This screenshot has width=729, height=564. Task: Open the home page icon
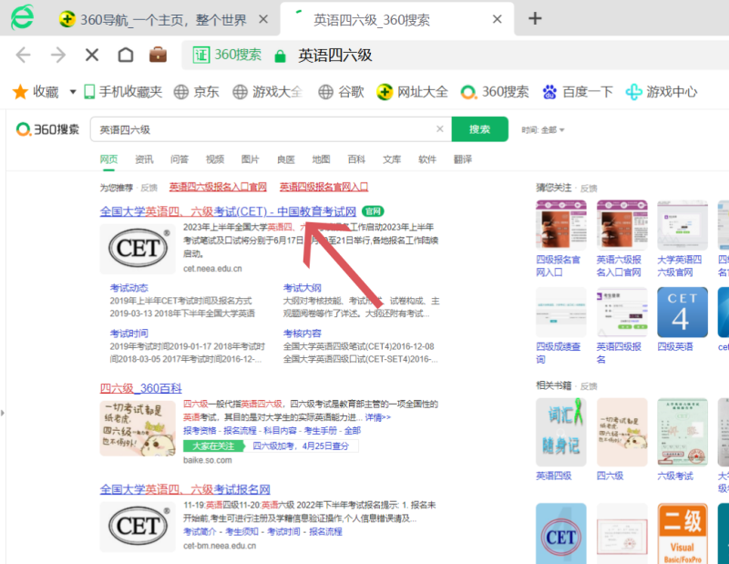pos(126,55)
